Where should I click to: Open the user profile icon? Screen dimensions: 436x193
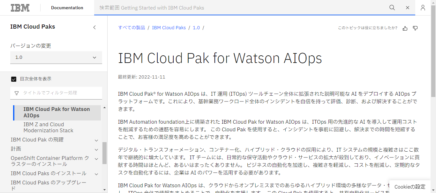(423, 8)
